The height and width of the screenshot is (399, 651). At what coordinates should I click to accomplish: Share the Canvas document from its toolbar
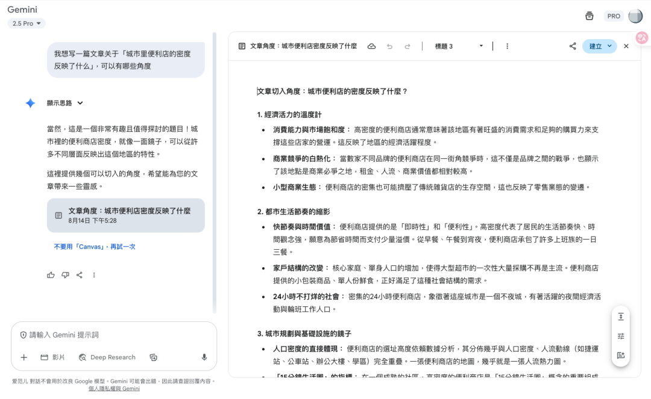(x=572, y=46)
